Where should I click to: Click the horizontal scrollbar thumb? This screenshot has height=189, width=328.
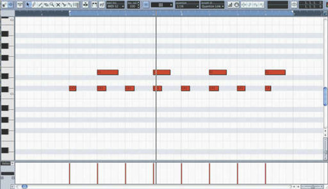[x=25, y=186]
